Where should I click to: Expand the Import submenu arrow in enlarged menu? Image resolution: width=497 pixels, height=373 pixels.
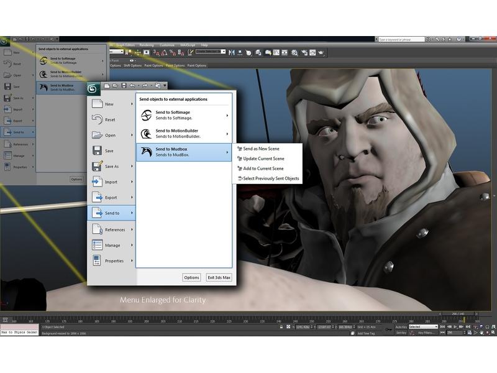(x=132, y=182)
